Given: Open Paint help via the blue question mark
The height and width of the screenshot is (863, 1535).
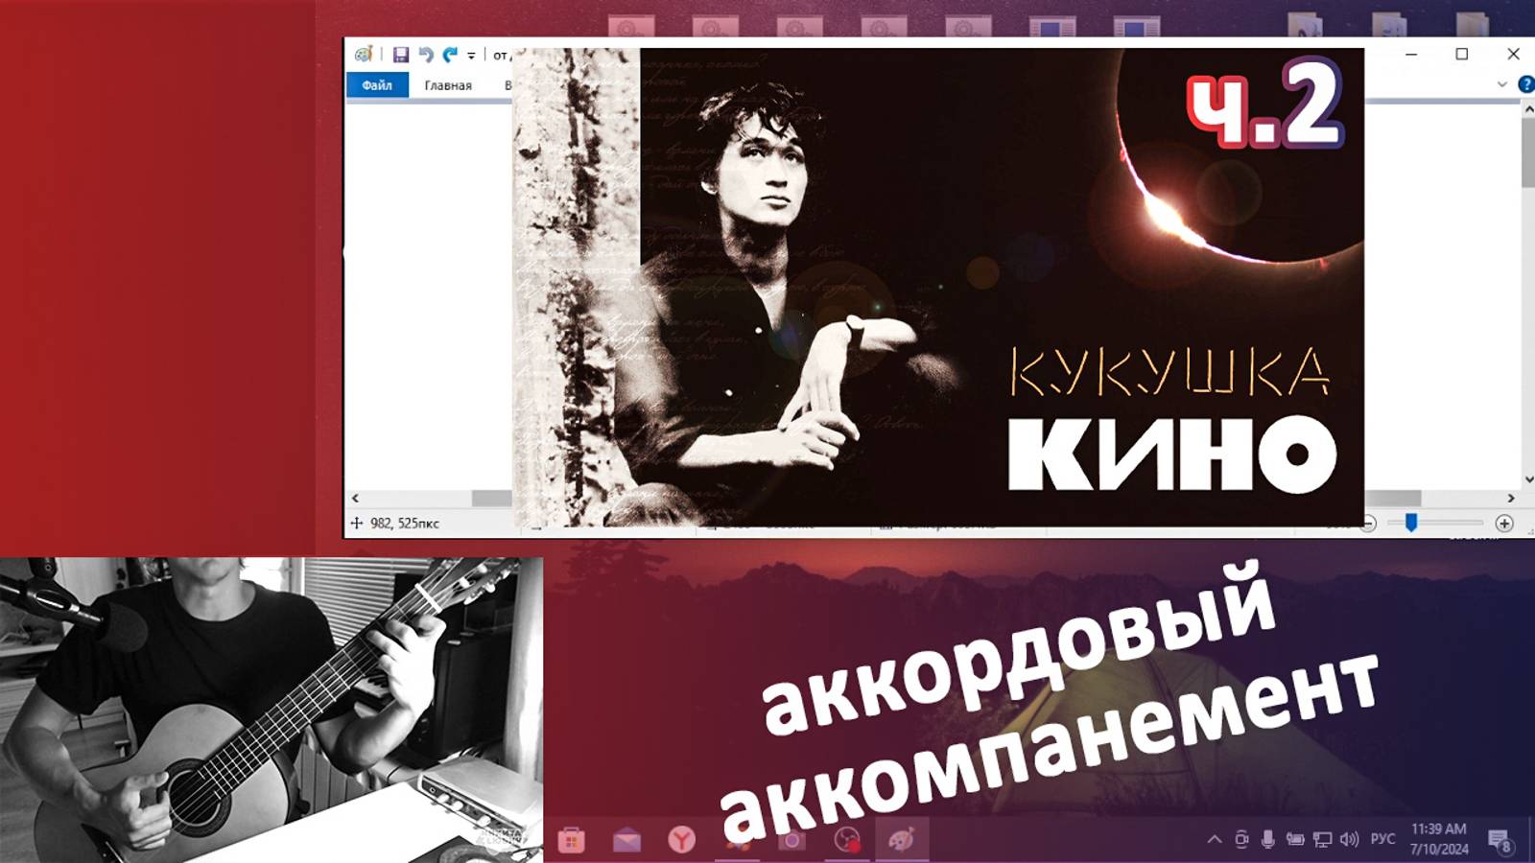Looking at the screenshot, I should click(1525, 84).
